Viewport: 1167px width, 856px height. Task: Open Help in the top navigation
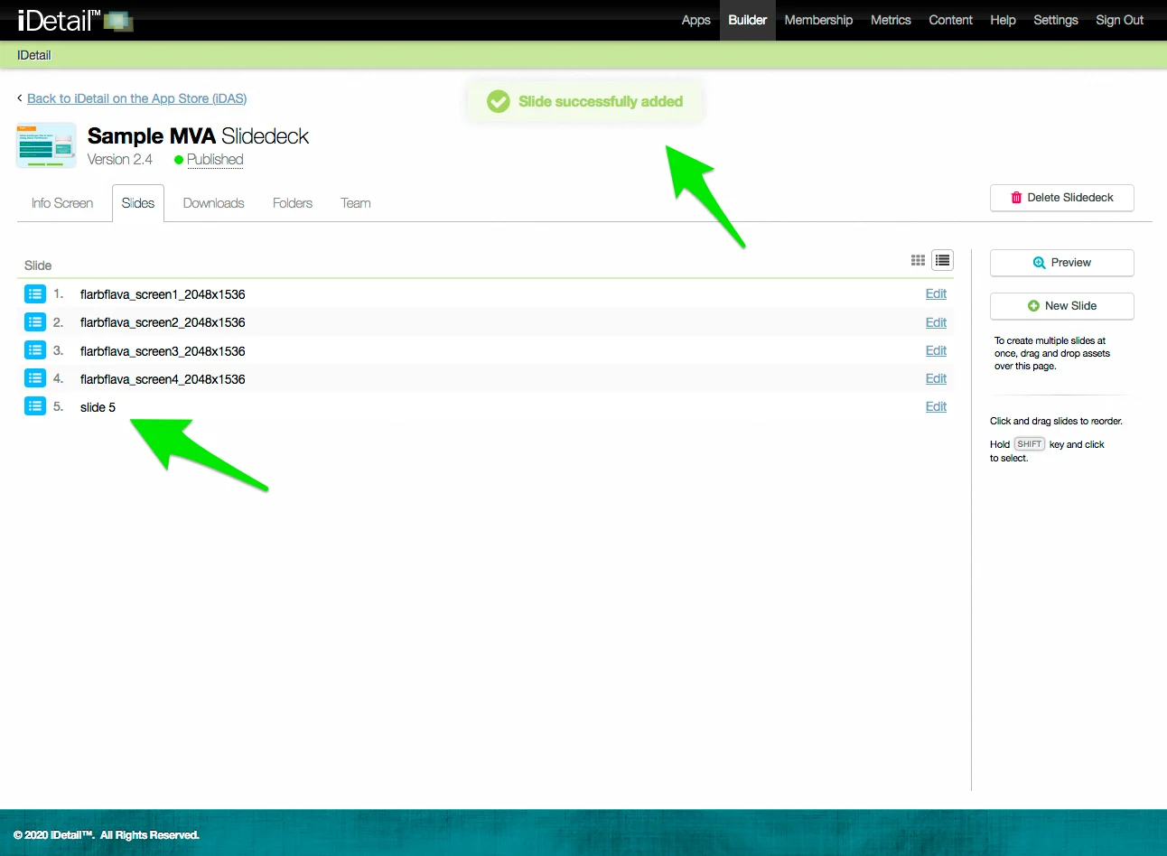pyautogui.click(x=1003, y=20)
